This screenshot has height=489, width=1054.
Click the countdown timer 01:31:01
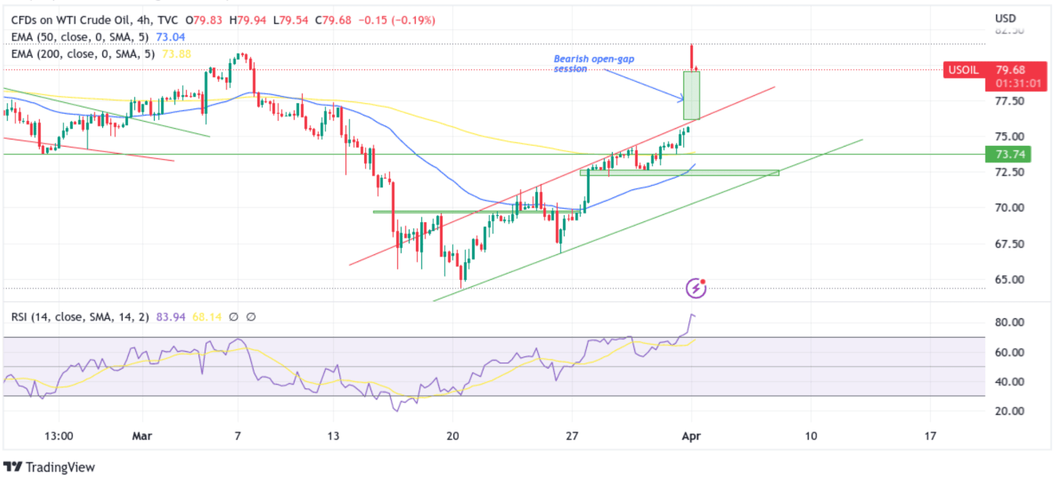pyautogui.click(x=1018, y=84)
